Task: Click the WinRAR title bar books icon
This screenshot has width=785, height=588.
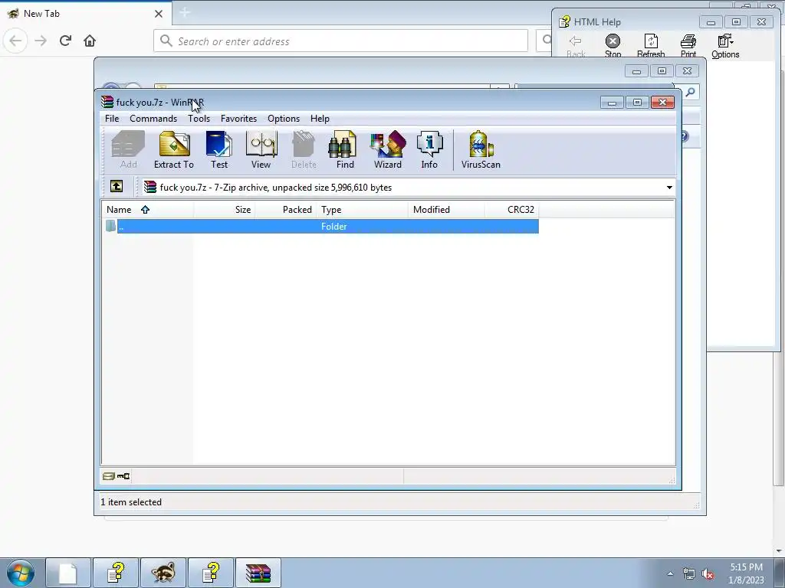Action: [x=107, y=102]
